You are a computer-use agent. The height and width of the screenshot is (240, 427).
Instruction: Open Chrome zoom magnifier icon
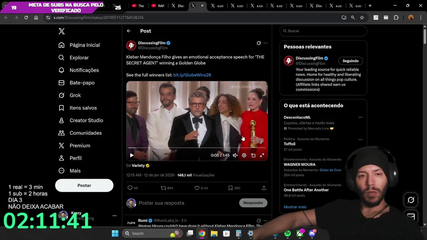[353, 17]
